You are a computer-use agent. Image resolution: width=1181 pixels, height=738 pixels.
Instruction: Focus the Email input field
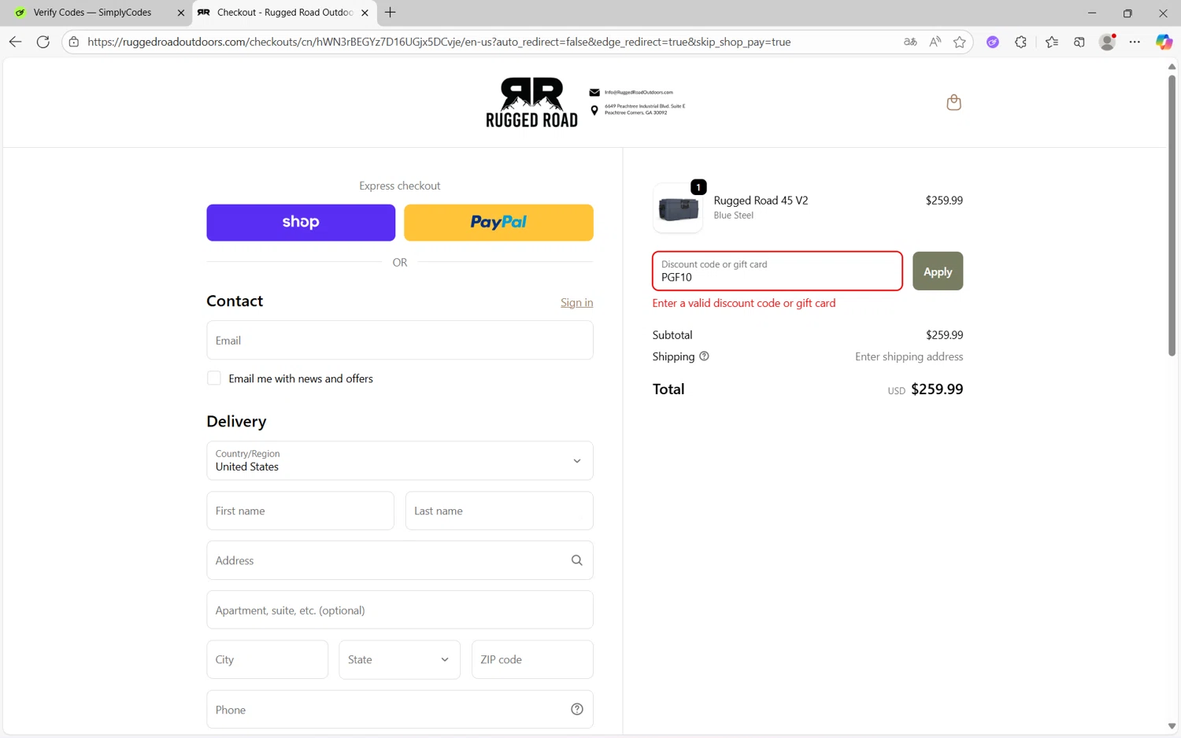(x=400, y=340)
